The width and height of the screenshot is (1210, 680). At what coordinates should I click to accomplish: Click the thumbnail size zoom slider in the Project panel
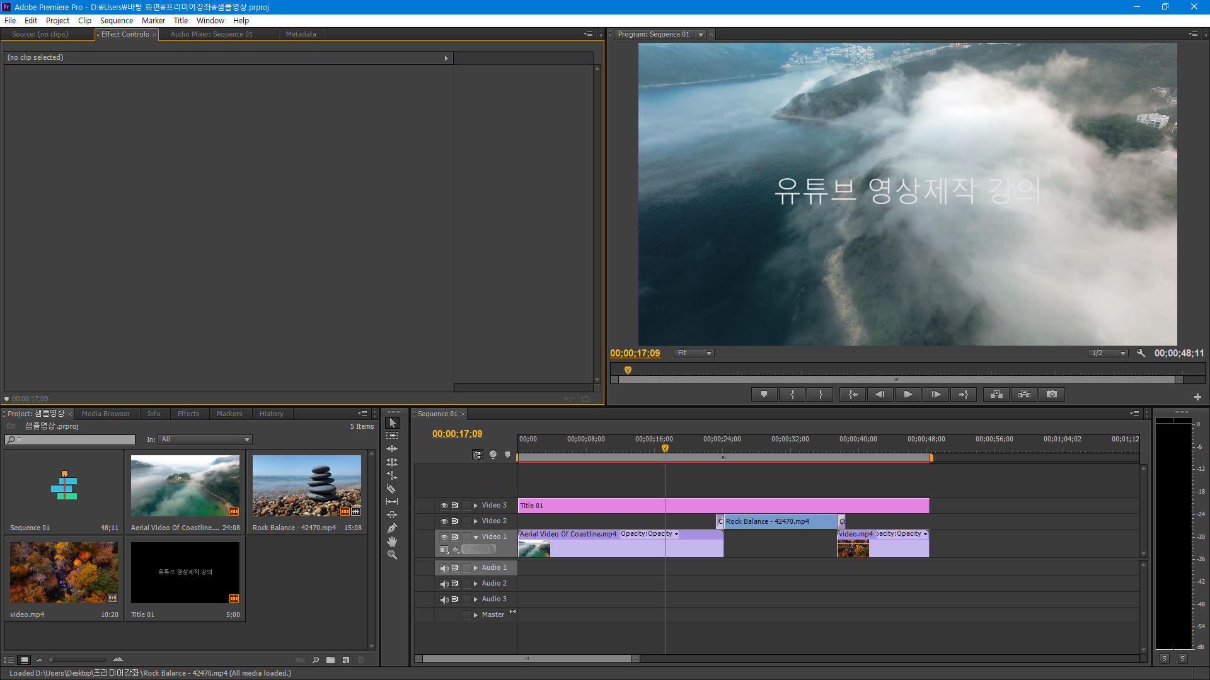(x=52, y=660)
